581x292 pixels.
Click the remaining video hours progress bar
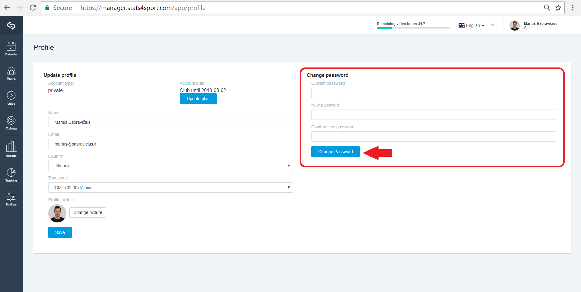[413, 28]
